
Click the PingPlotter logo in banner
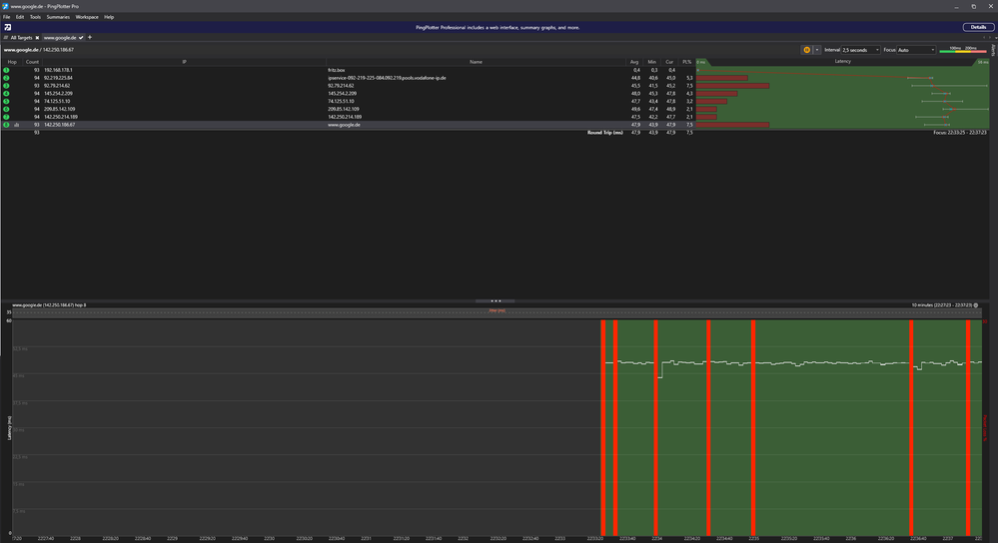point(8,27)
